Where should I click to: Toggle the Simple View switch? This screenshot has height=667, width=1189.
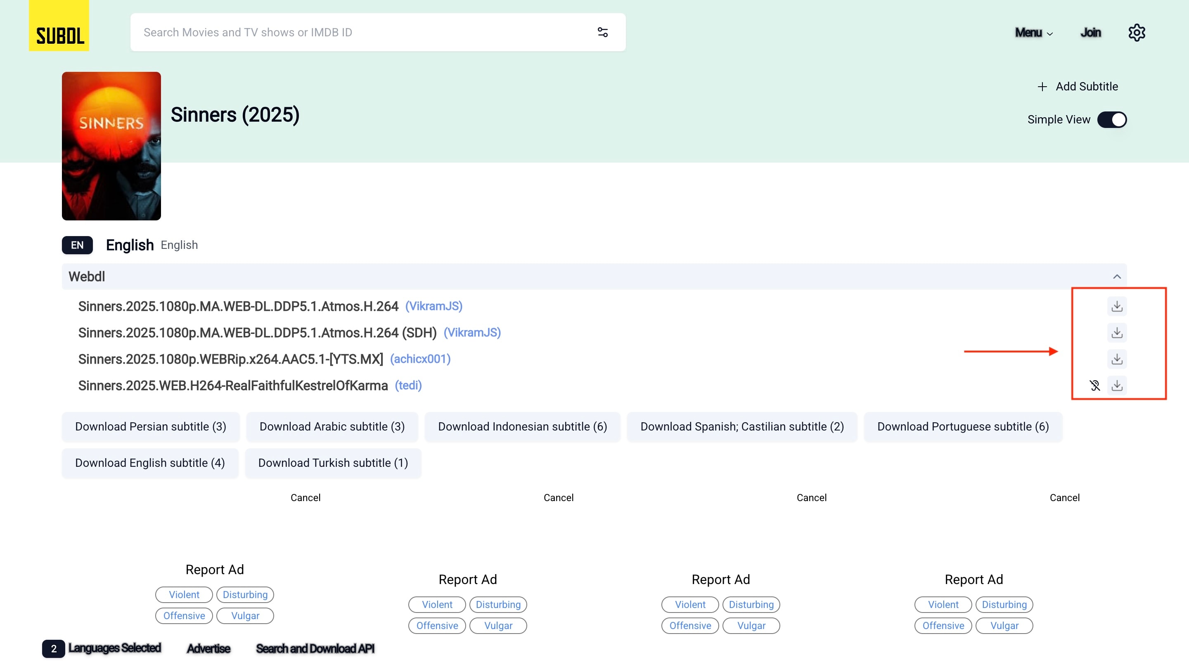pos(1112,120)
